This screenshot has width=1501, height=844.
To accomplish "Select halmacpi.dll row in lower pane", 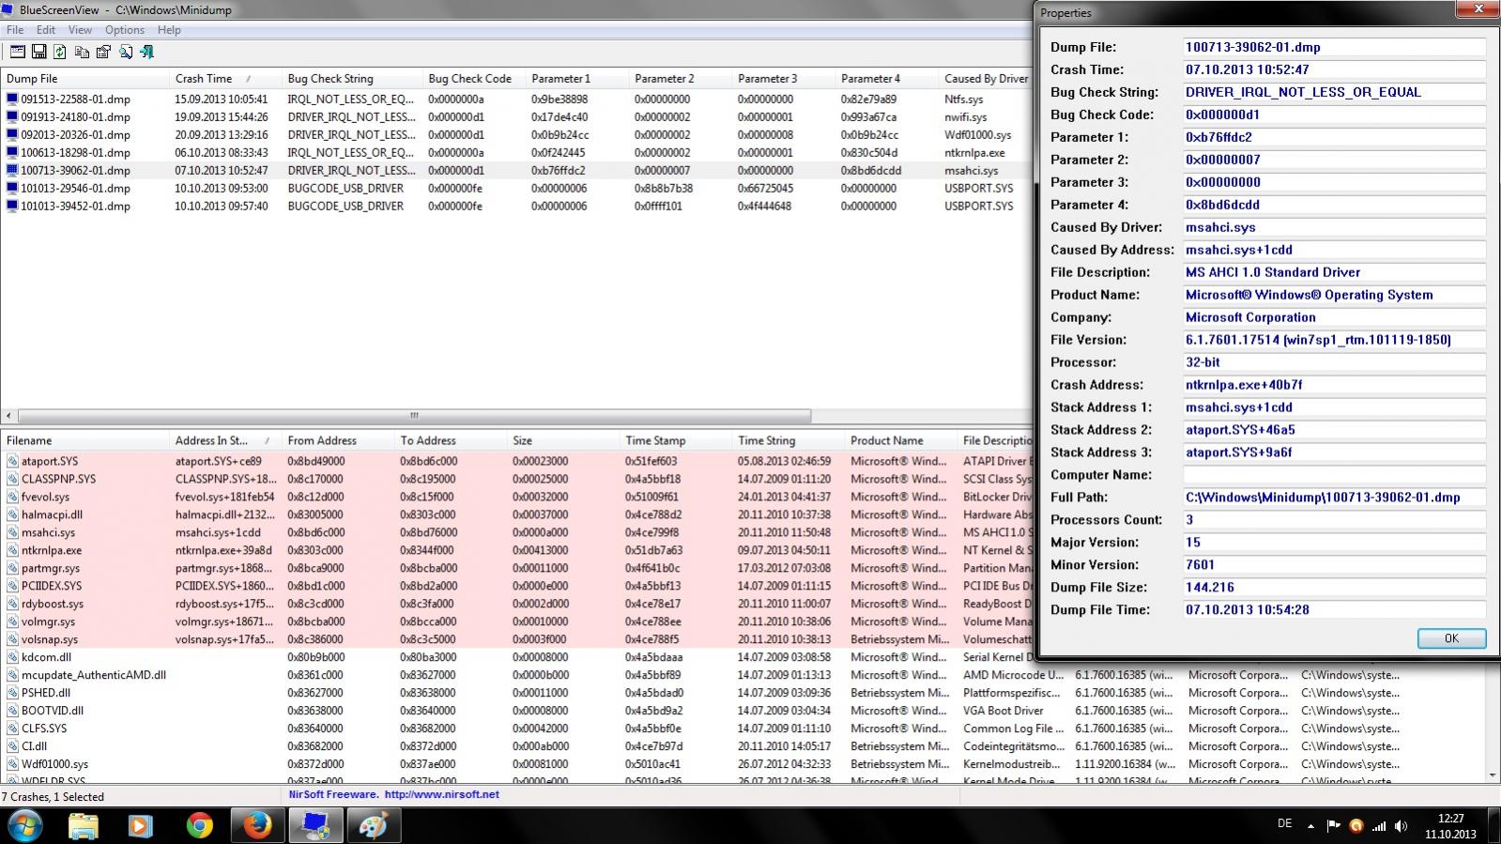I will [516, 514].
